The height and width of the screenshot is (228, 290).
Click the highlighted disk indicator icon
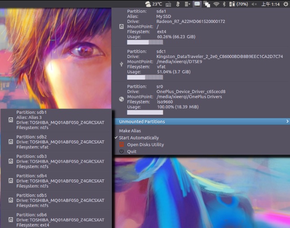(x=197, y=4)
